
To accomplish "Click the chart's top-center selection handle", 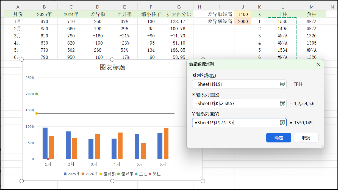I will [112, 59].
